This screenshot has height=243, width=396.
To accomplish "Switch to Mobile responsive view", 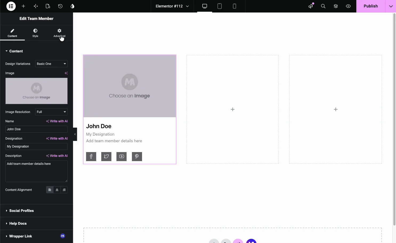I will coord(235,6).
